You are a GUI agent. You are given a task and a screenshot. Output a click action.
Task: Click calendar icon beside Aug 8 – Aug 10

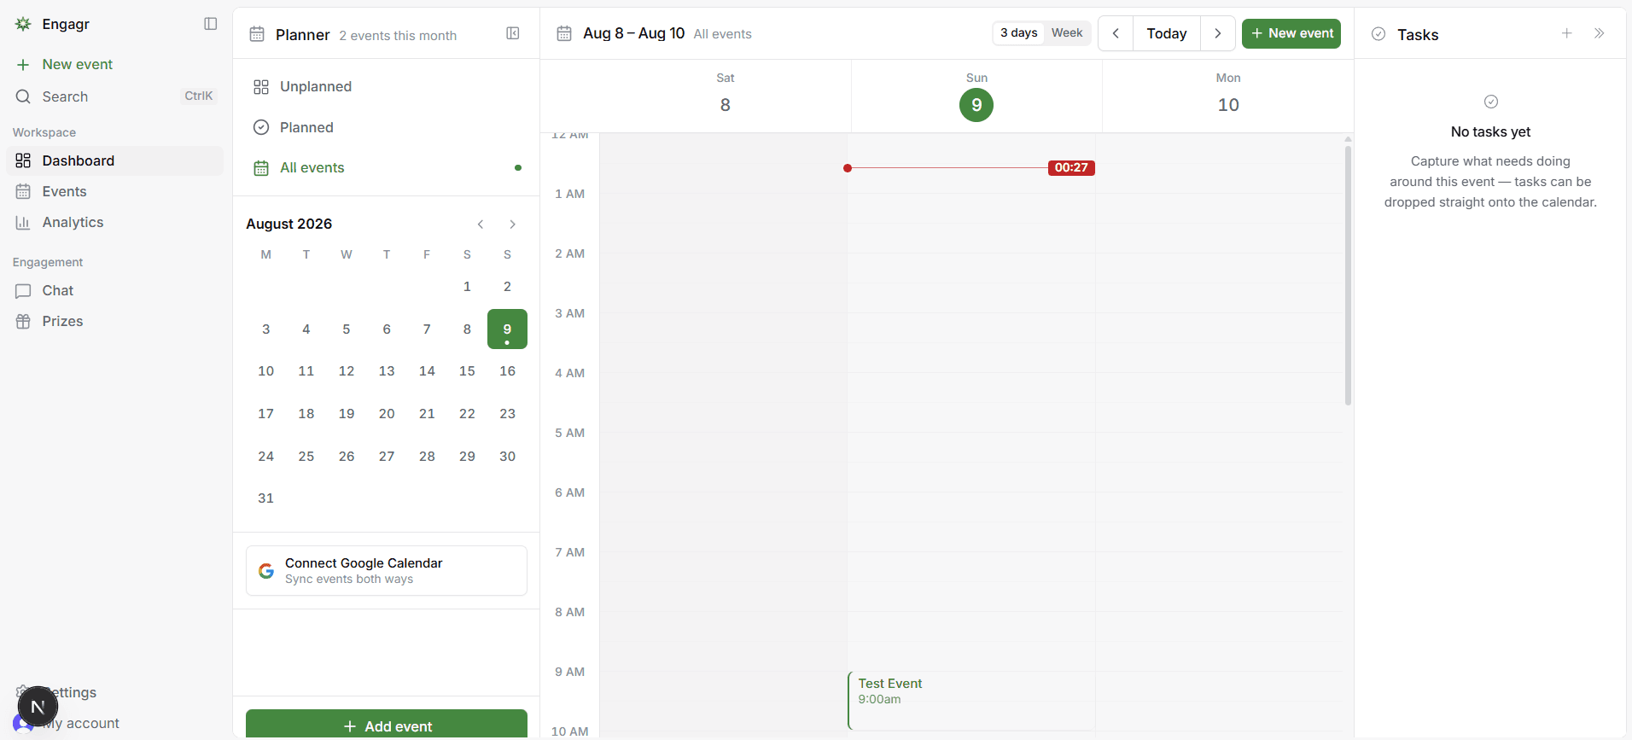[564, 33]
